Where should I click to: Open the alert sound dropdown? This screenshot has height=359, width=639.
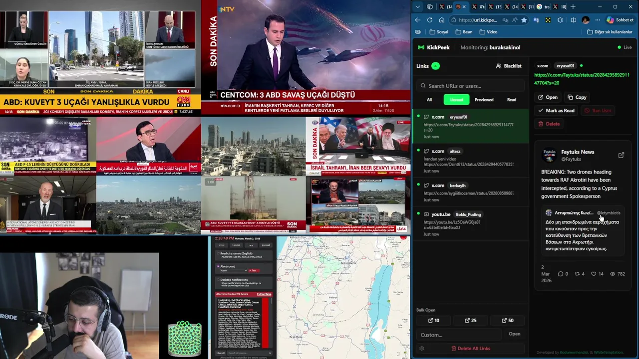coord(233,270)
